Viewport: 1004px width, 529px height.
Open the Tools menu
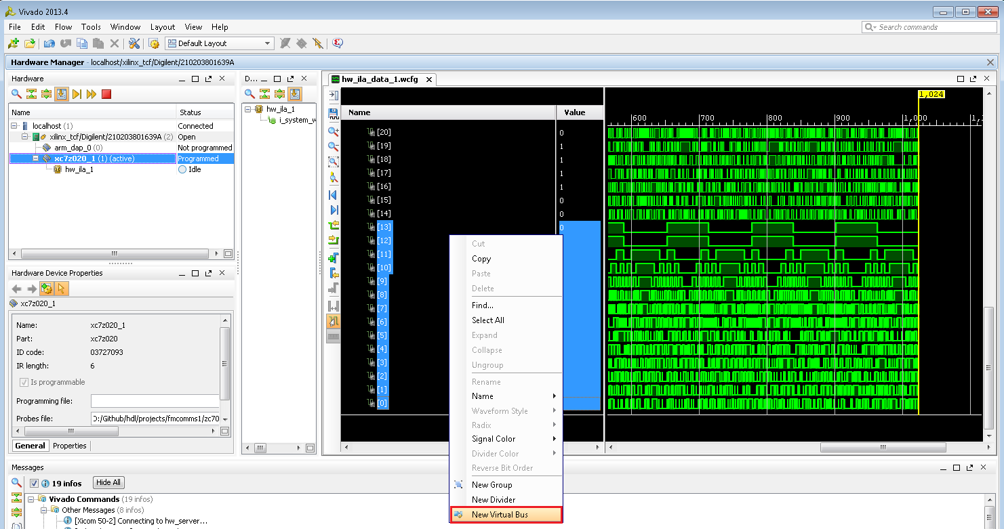point(91,27)
